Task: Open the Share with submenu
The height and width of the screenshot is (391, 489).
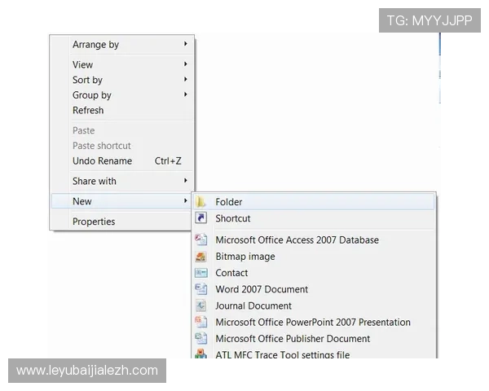Action: (x=95, y=181)
